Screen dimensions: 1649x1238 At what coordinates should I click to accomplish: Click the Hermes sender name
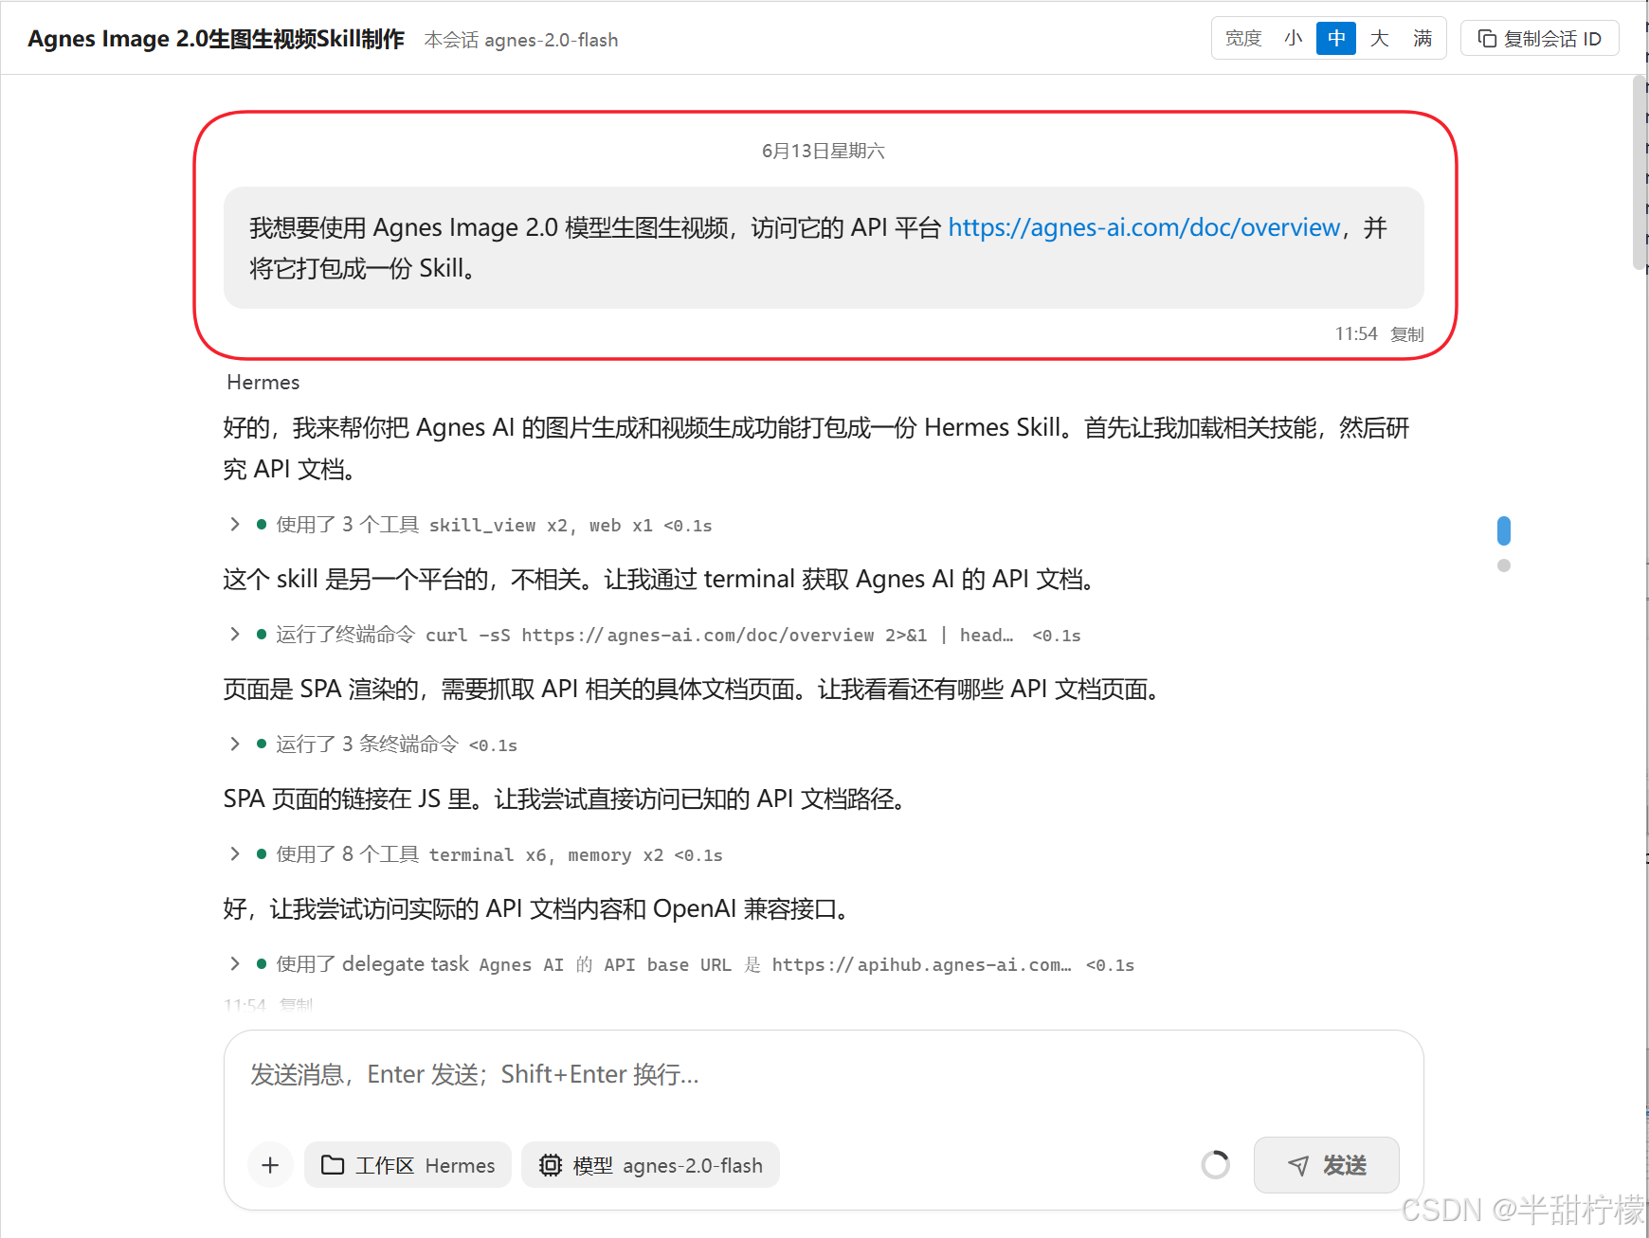(x=263, y=382)
